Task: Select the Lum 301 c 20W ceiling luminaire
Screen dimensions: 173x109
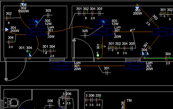Action: pos(102,32)
